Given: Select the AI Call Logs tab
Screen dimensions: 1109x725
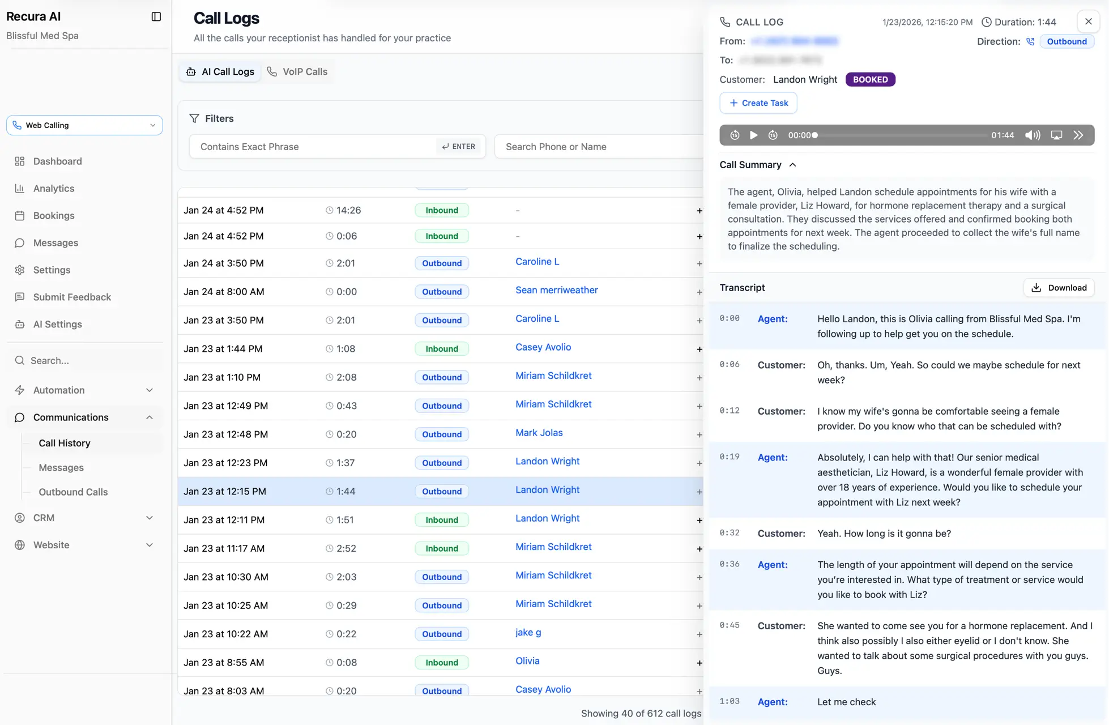Looking at the screenshot, I should click(x=220, y=72).
